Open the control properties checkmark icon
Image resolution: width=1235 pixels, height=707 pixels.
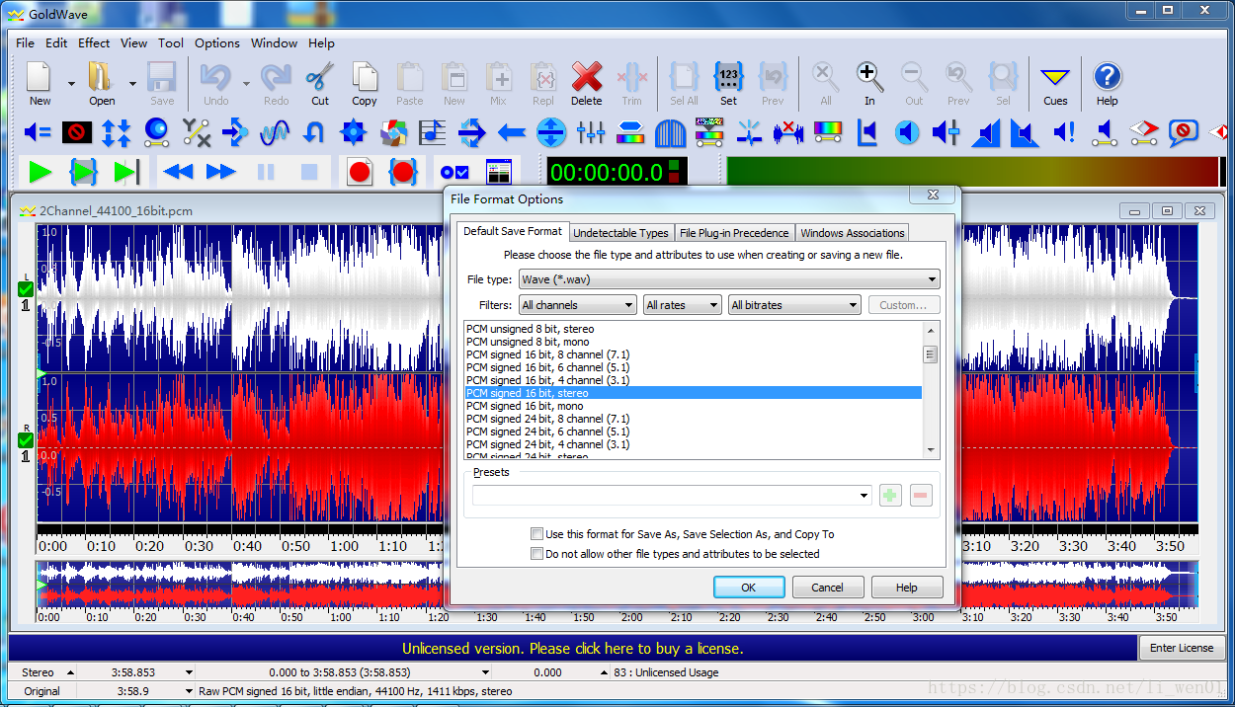tap(455, 172)
